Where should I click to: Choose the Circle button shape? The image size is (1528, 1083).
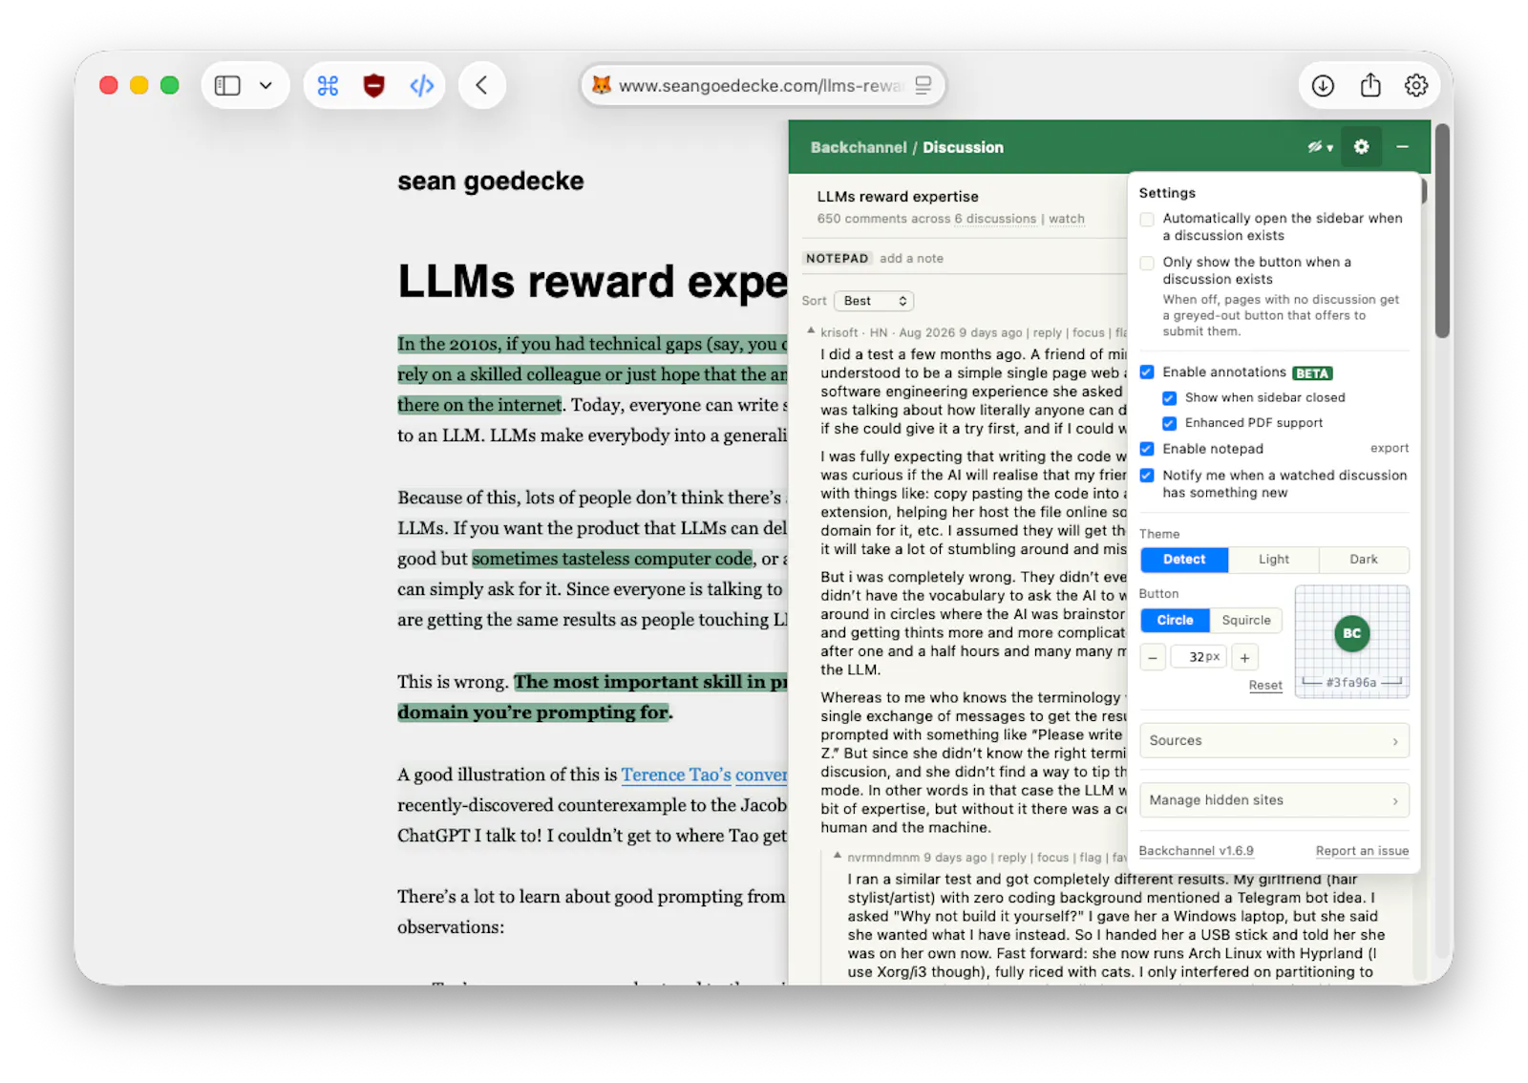point(1175,621)
